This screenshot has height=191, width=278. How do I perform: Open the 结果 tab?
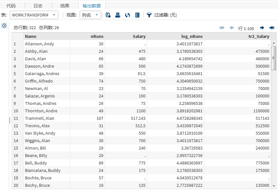tap(64, 6)
